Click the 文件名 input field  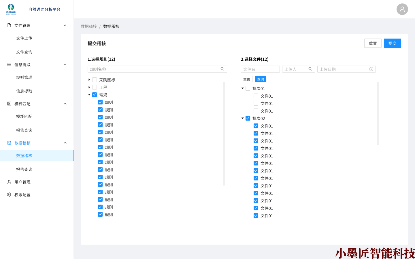260,69
